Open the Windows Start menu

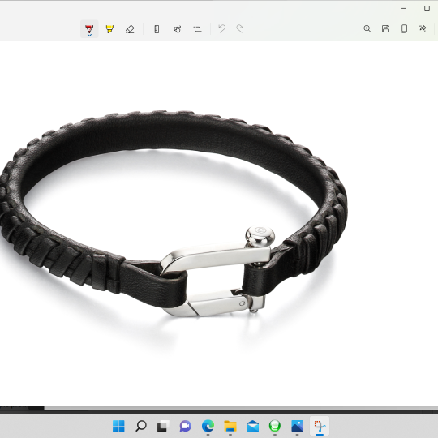pyautogui.click(x=118, y=426)
